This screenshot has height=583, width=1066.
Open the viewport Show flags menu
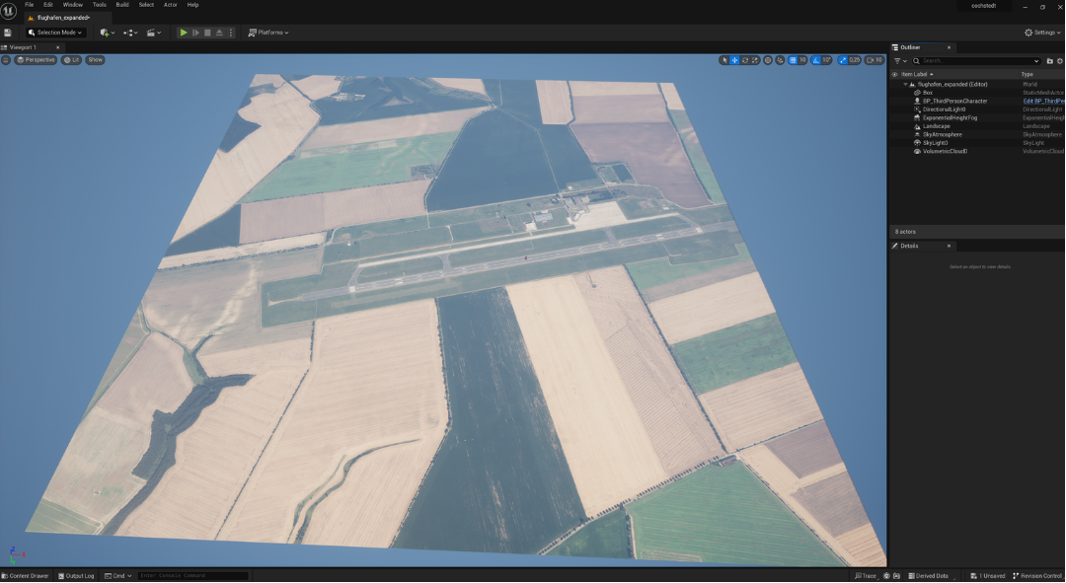tap(95, 60)
